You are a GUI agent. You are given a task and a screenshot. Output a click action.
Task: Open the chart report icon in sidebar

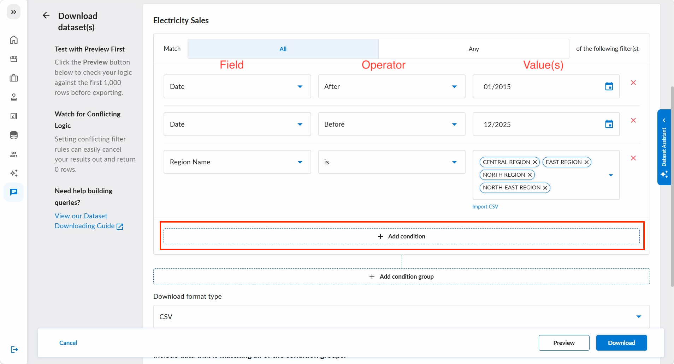(x=14, y=116)
